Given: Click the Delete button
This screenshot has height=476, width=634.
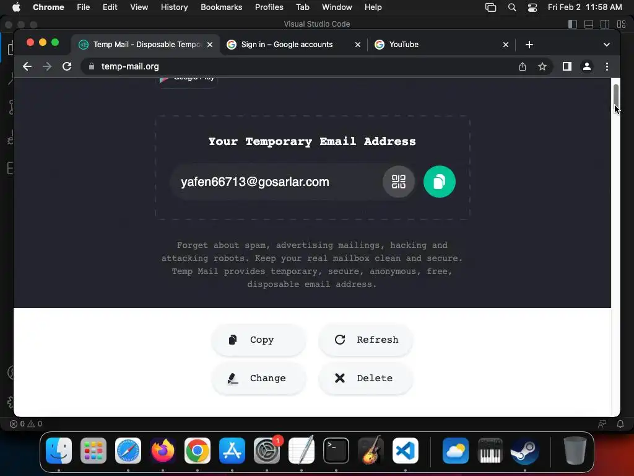Looking at the screenshot, I should click(365, 378).
